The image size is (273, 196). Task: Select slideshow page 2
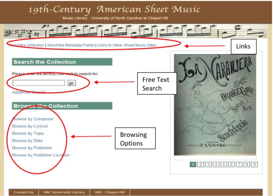click(201, 165)
